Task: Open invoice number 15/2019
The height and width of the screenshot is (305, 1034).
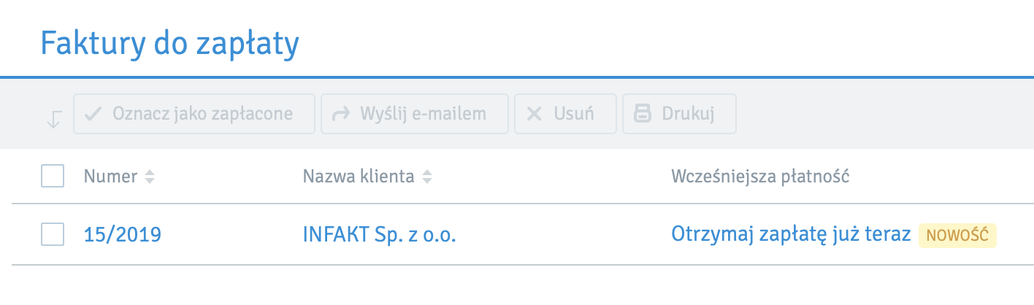Action: (123, 235)
